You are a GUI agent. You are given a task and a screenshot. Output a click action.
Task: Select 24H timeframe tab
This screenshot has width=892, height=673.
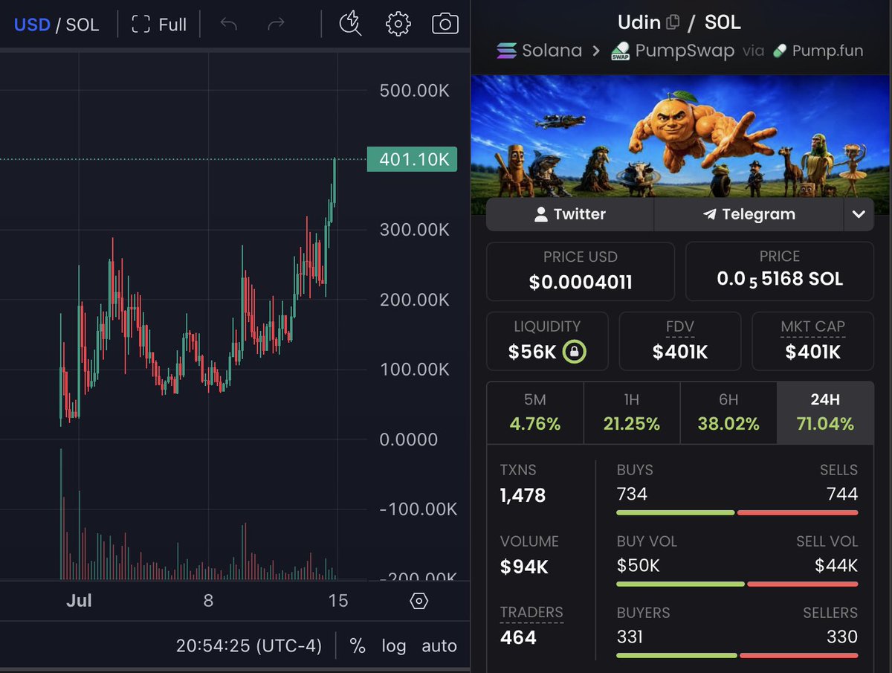point(825,413)
